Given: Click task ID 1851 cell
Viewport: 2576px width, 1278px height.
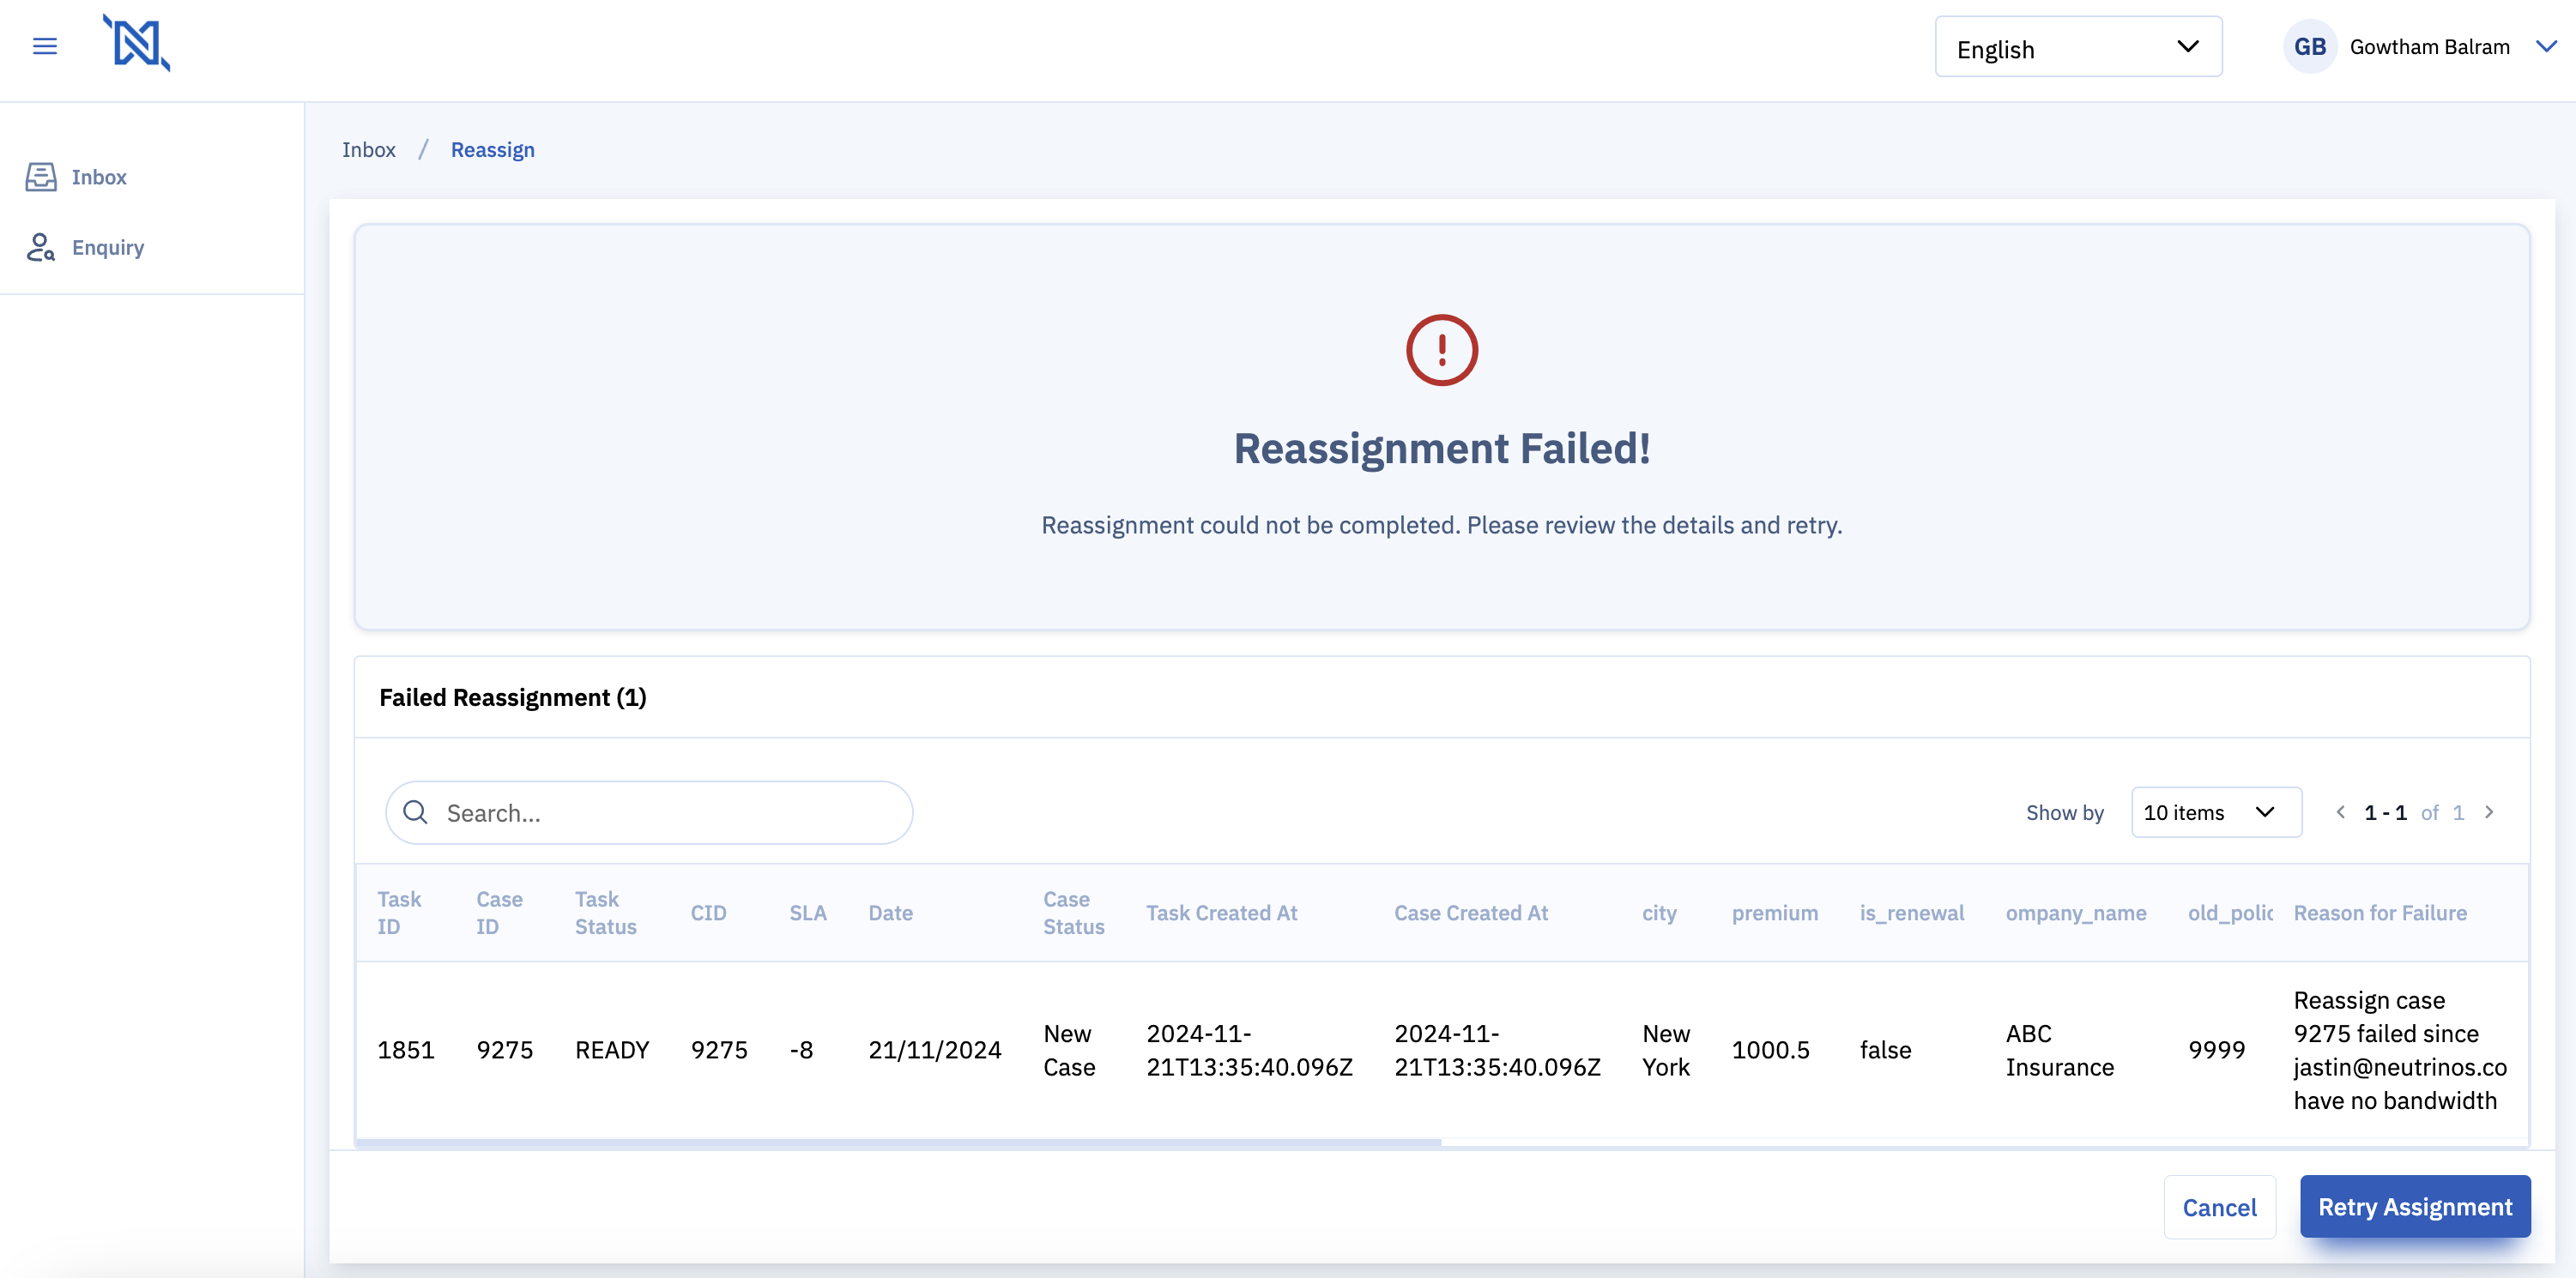Looking at the screenshot, I should point(406,1050).
